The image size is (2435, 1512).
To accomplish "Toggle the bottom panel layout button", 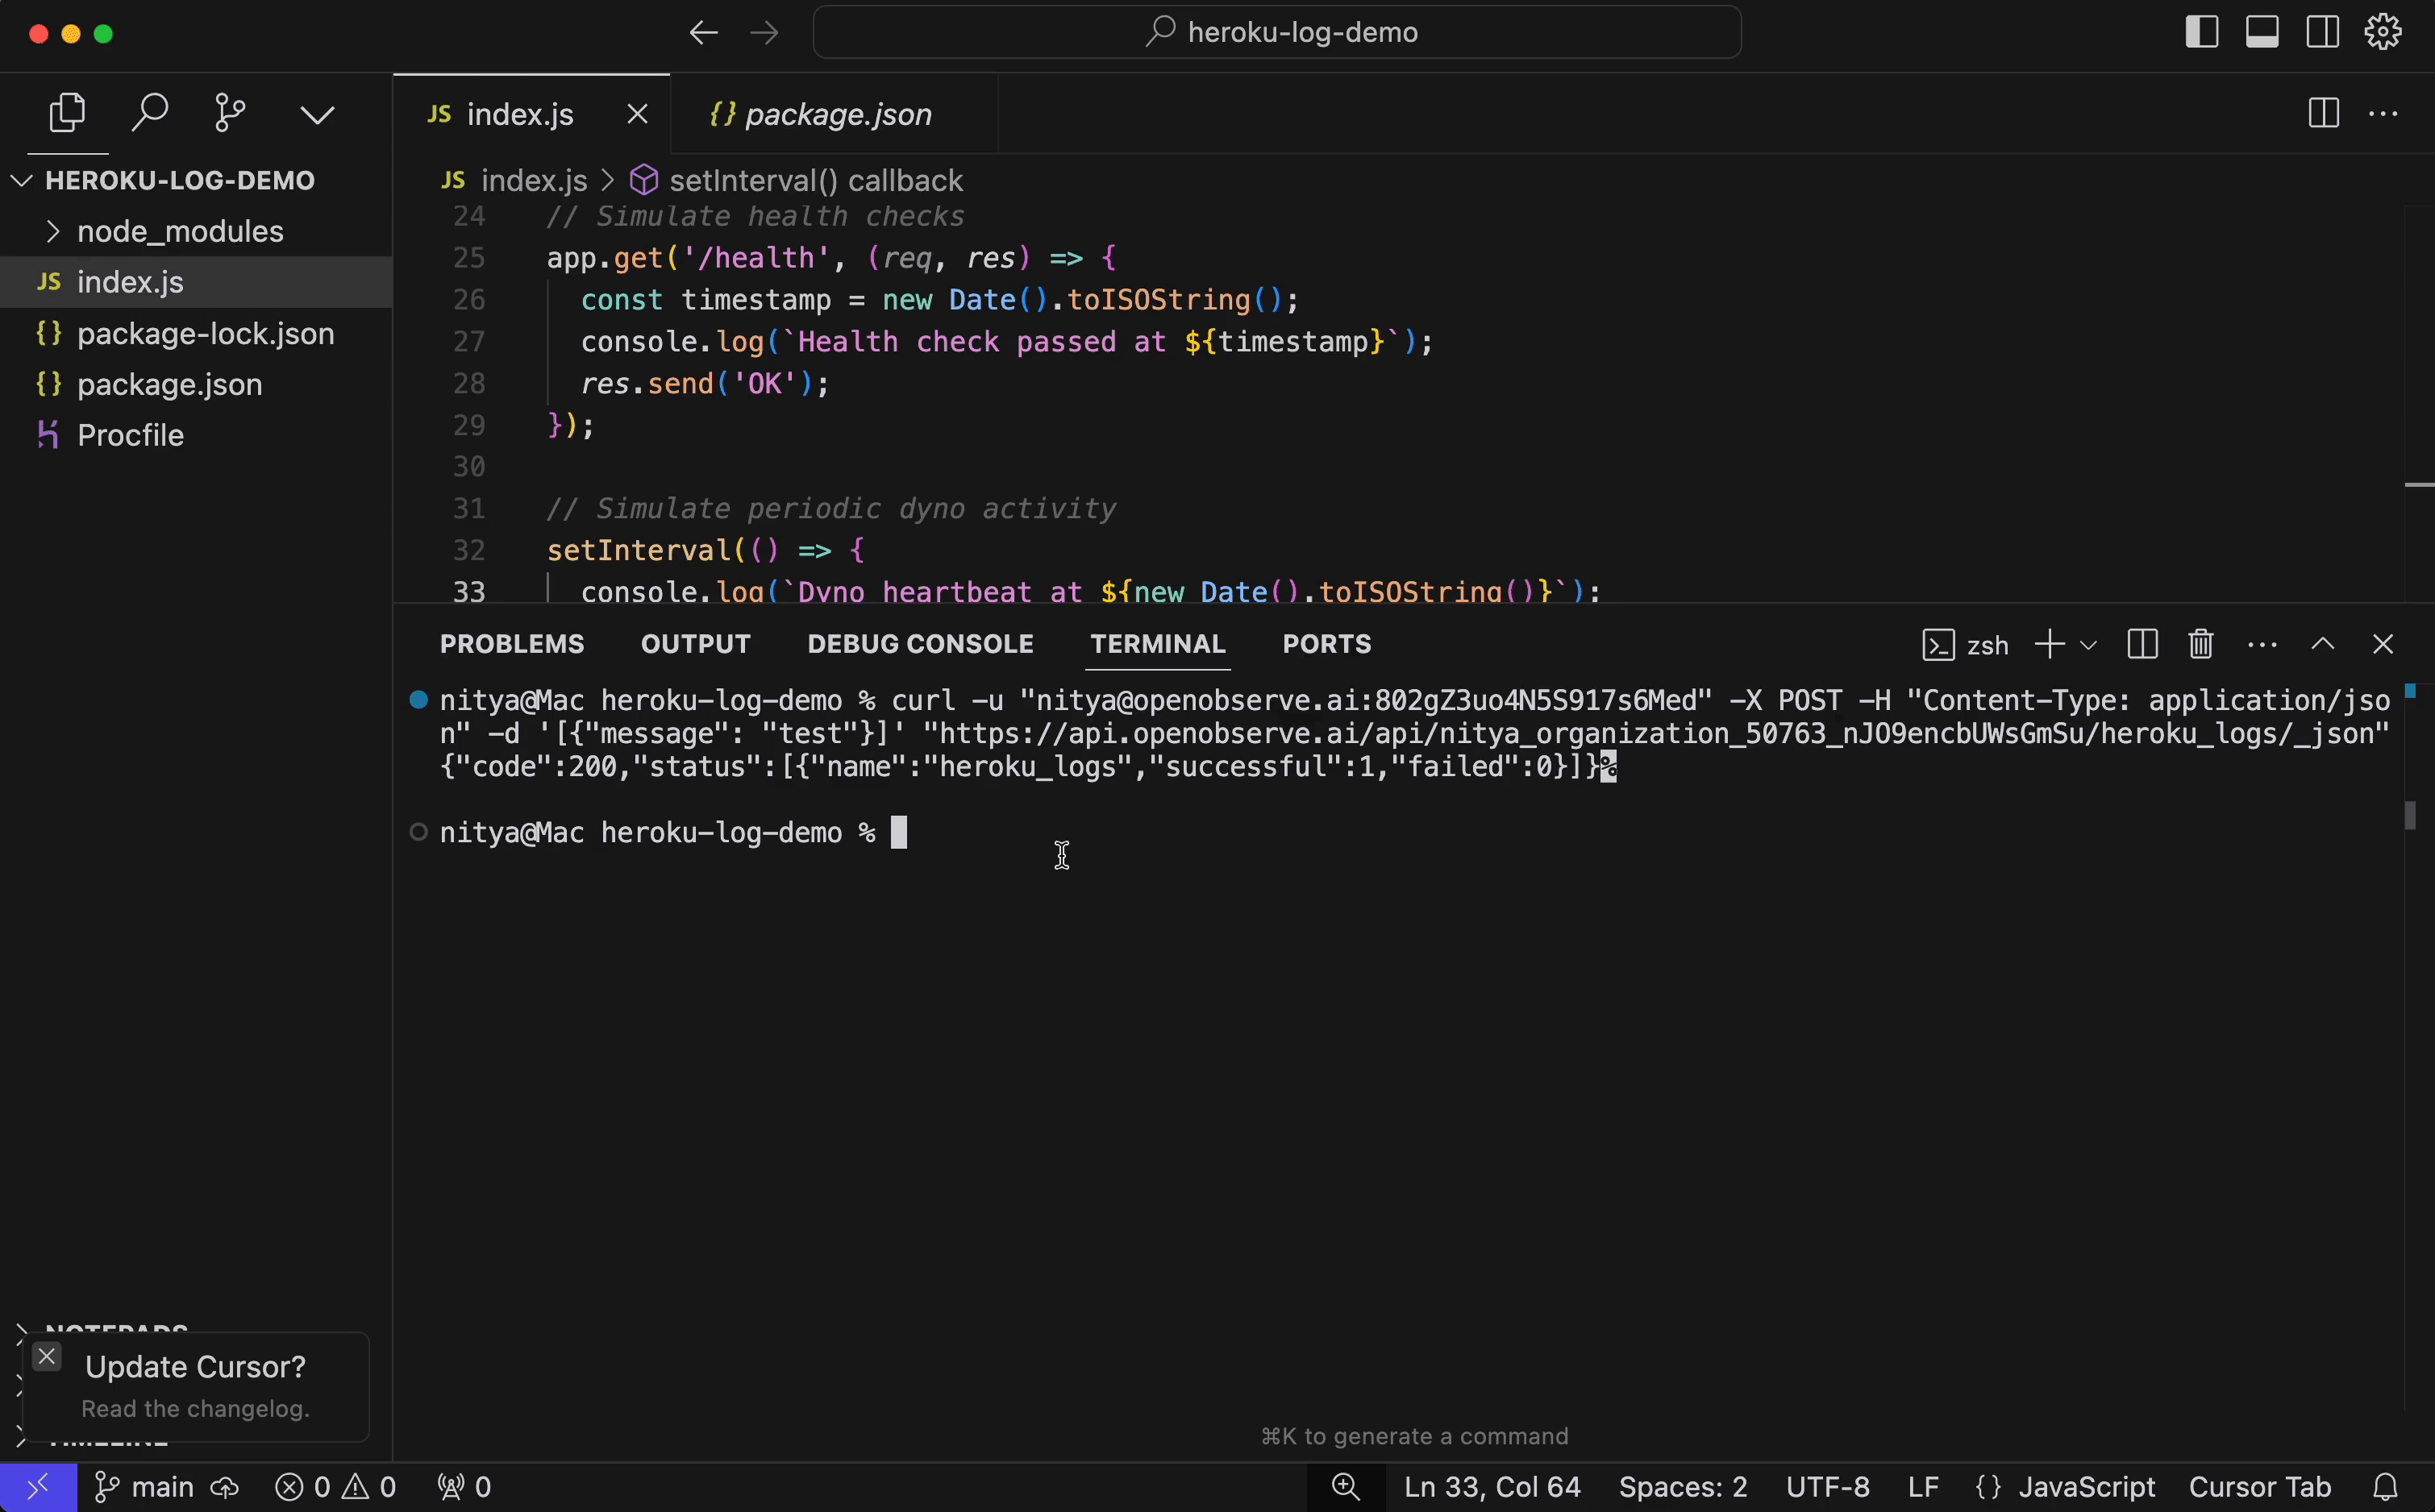I will [2262, 32].
